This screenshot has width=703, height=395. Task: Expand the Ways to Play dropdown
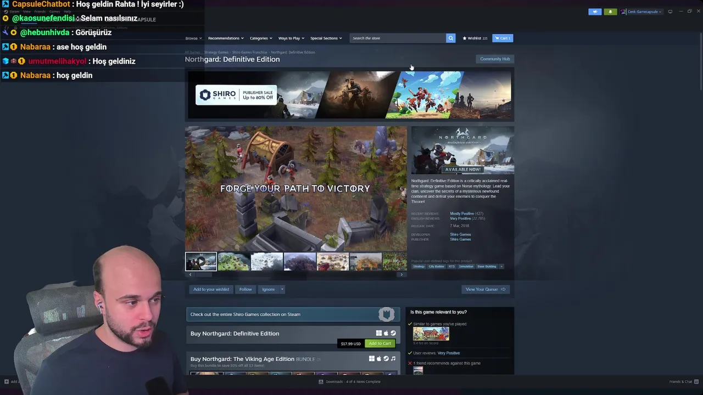(291, 38)
